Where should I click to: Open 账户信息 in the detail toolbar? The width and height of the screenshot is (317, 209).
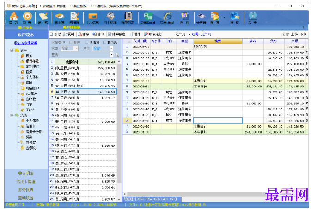116,34
